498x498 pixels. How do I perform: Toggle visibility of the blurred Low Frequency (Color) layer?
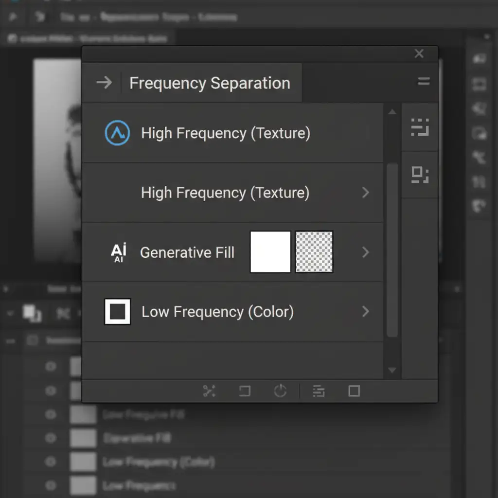tap(51, 461)
